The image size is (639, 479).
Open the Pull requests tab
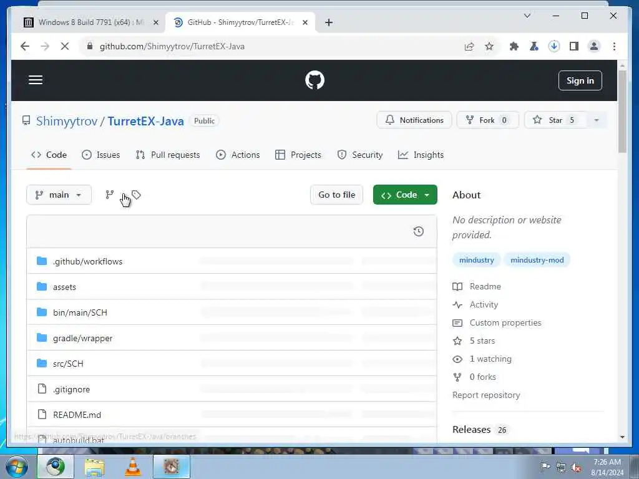pyautogui.click(x=168, y=155)
